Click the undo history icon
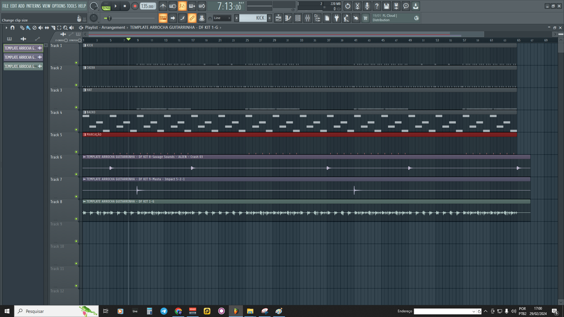Image resolution: width=564 pixels, height=317 pixels. pyautogui.click(x=348, y=6)
